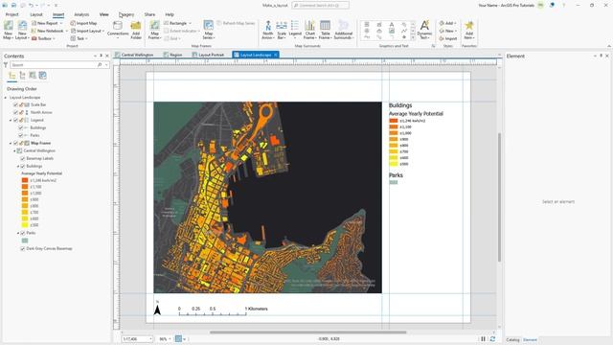Collapse the Central Wellington map node
Image resolution: width=613 pixels, height=345 pixels.
pos(15,150)
